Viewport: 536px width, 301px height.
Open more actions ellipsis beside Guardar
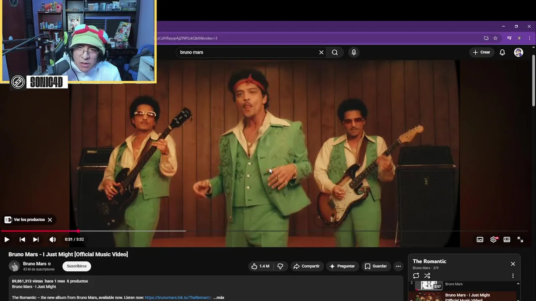(398, 266)
